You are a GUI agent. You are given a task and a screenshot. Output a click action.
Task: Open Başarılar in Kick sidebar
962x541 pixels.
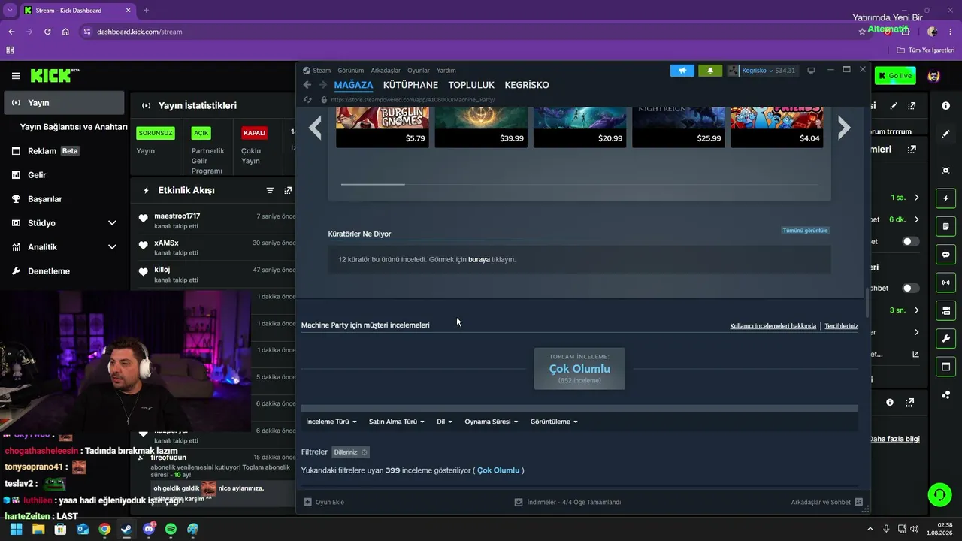coord(64,199)
